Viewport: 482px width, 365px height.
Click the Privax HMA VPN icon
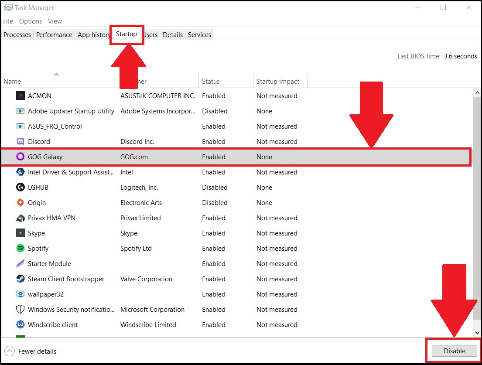click(21, 218)
